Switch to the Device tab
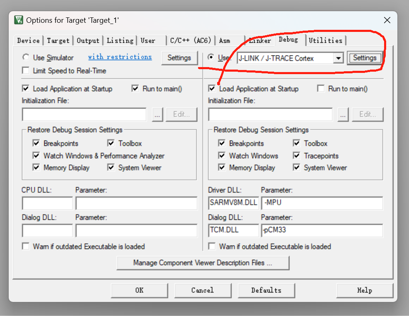 click(28, 41)
